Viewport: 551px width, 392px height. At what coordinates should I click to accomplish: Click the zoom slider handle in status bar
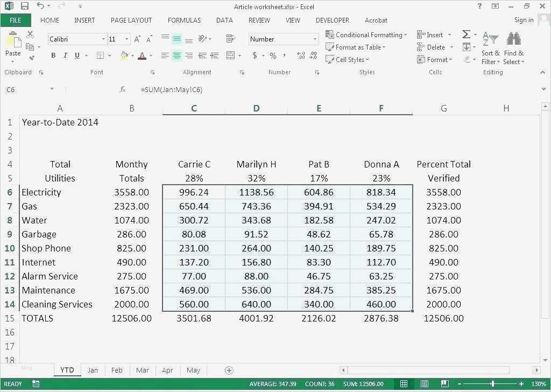(x=493, y=384)
